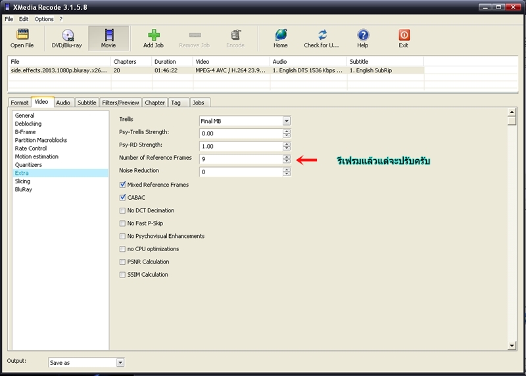
Task: Click the Chapters column header
Action: (131, 62)
